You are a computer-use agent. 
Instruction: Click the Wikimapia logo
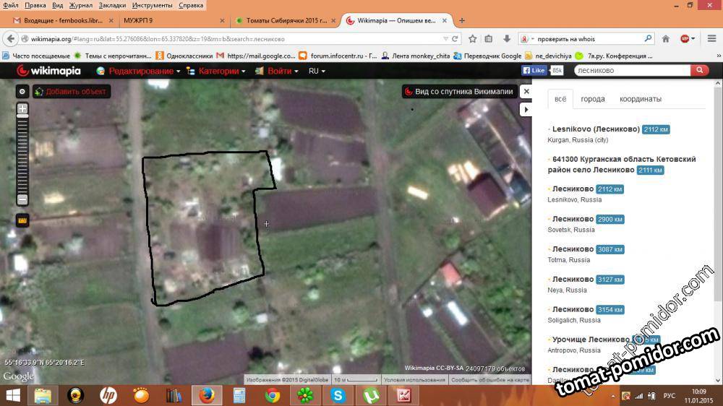point(49,71)
